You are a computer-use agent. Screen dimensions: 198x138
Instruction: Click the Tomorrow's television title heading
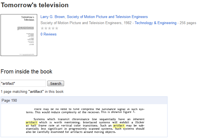coord(35,5)
